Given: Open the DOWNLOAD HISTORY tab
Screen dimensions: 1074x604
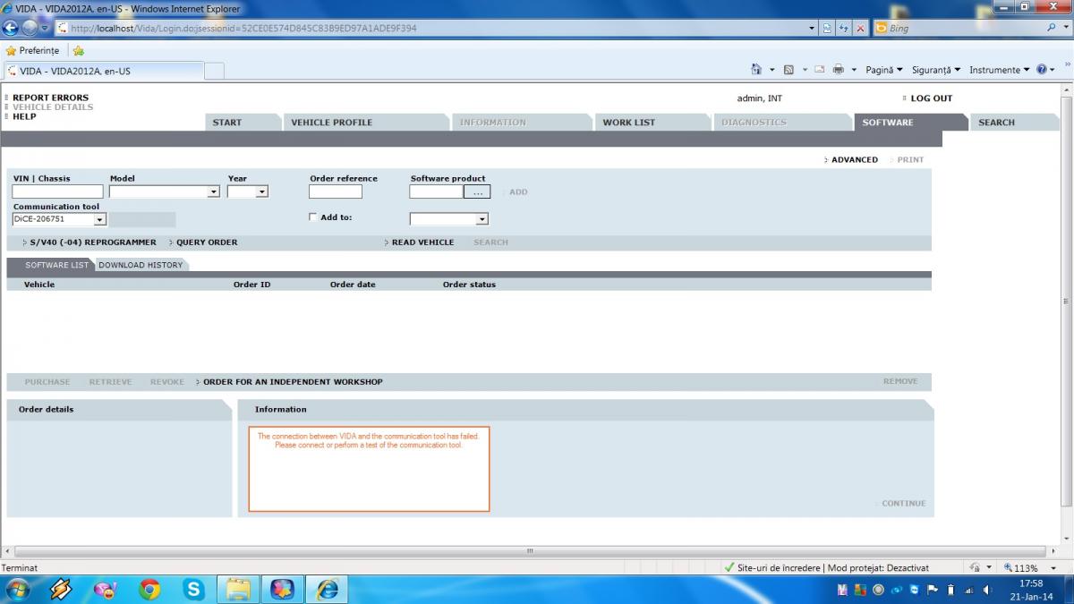Looking at the screenshot, I should coord(141,265).
